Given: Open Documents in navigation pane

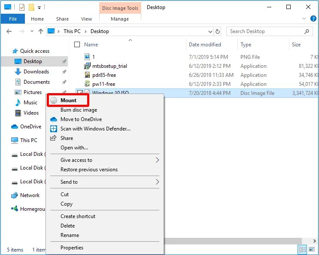Looking at the screenshot, I should (36, 82).
